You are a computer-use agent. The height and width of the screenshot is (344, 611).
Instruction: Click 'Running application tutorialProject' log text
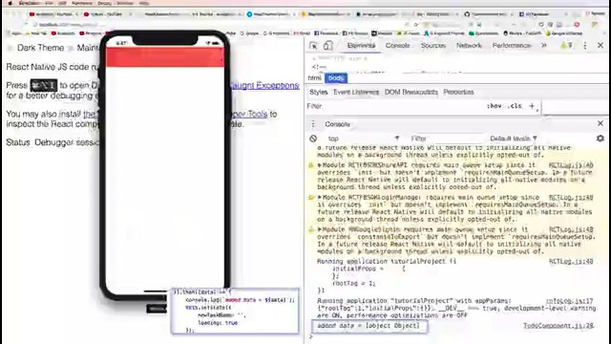[x=387, y=261]
